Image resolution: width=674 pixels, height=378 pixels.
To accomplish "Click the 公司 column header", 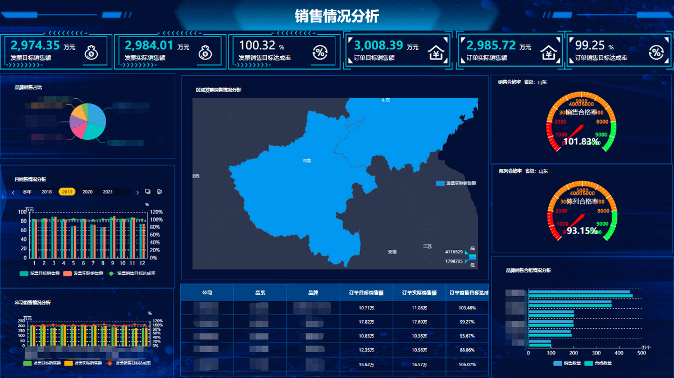I will 207,293.
